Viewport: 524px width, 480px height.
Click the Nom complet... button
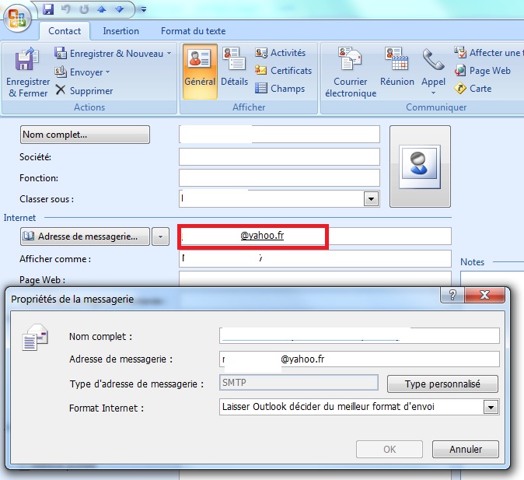85,135
